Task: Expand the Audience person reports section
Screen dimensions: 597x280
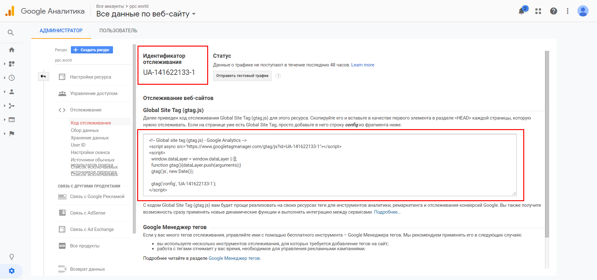Action: tap(12, 92)
